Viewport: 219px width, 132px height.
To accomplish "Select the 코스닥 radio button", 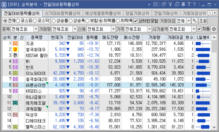I will [x=35, y=21].
